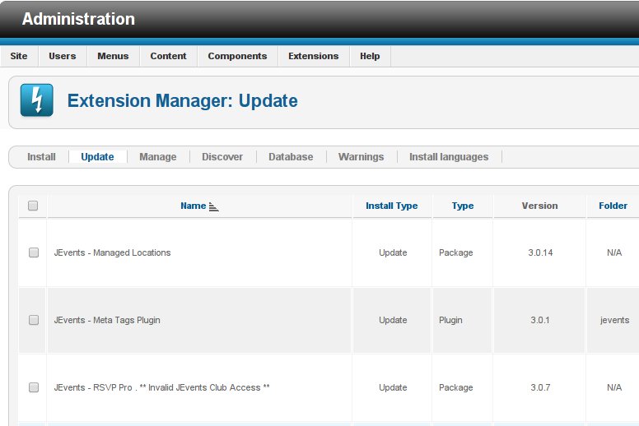Click the jevents folder cell
This screenshot has width=639, height=426.
(614, 320)
